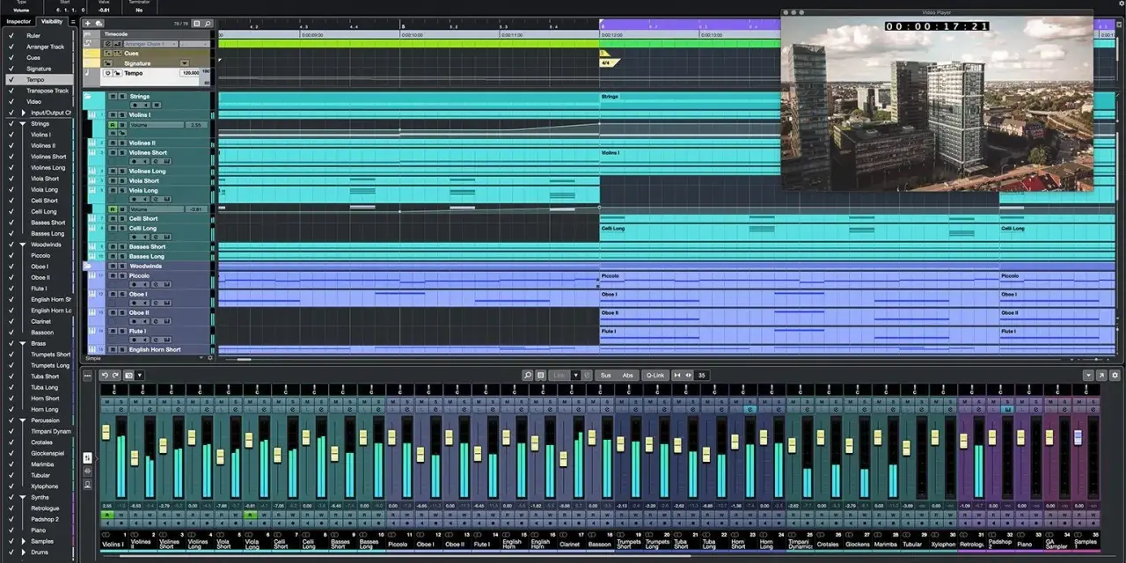The width and height of the screenshot is (1126, 563).
Task: Click the MixConsole redo arrow
Action: pyautogui.click(x=115, y=375)
